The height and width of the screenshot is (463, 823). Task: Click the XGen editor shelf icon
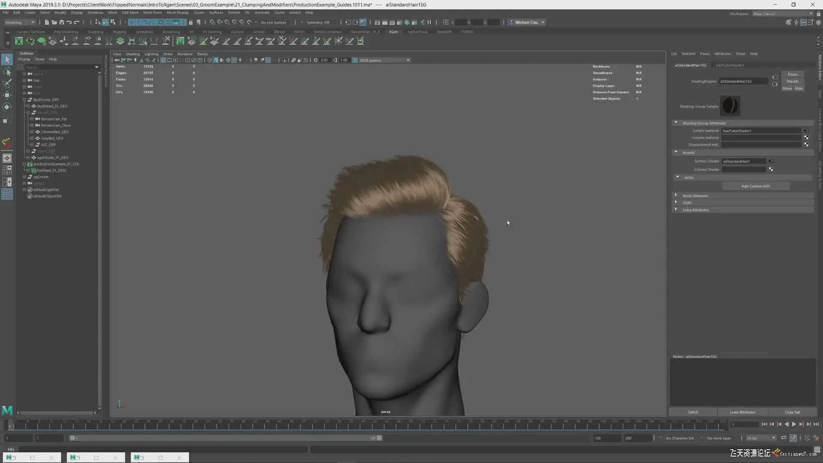19,41
